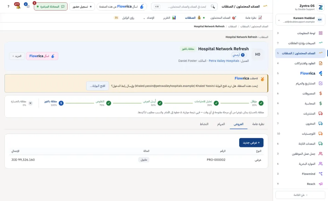Open the Accounting green dollar icon
The image size is (328, 201).
point(320,104)
